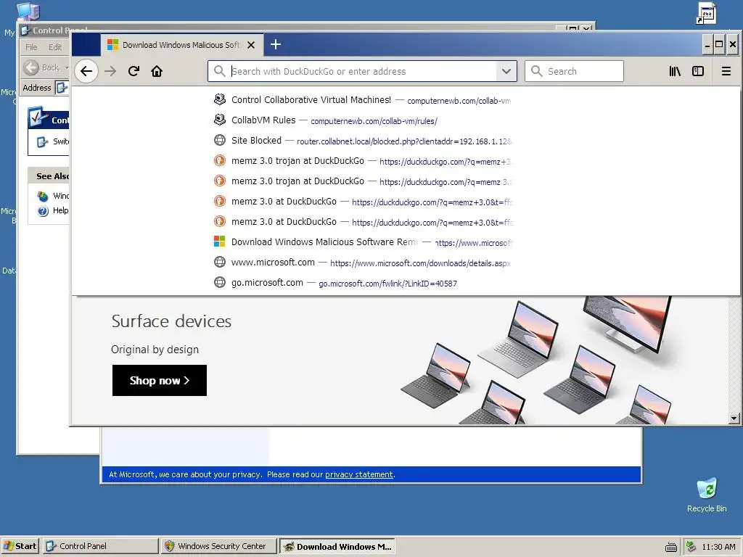Select My Computer desktop icon
743x557 pixels.
(28, 12)
